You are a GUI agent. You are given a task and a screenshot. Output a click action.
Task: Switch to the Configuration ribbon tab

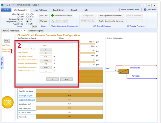coord(21,10)
